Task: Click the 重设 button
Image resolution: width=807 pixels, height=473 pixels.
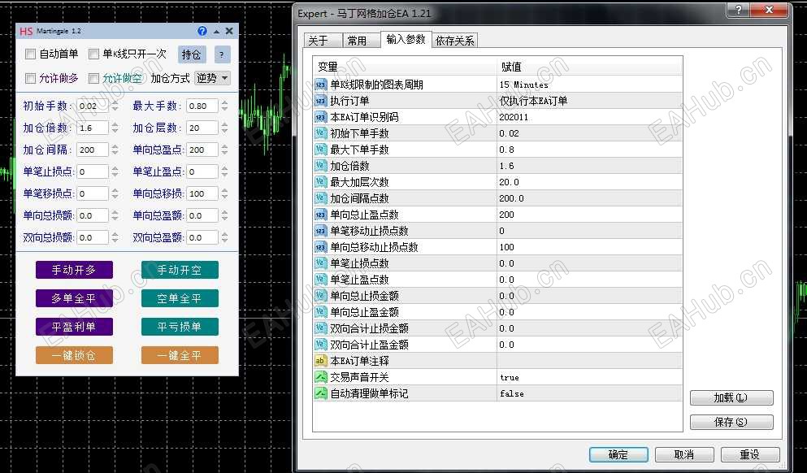Action: pyautogui.click(x=750, y=454)
